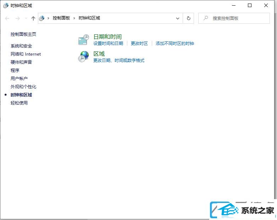Viewport: 277px width, 220px height.
Task: Maximize the 时钟和区域 window
Action: pyautogui.click(x=250, y=5)
